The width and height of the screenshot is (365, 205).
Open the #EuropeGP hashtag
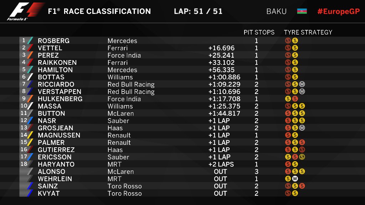point(338,11)
